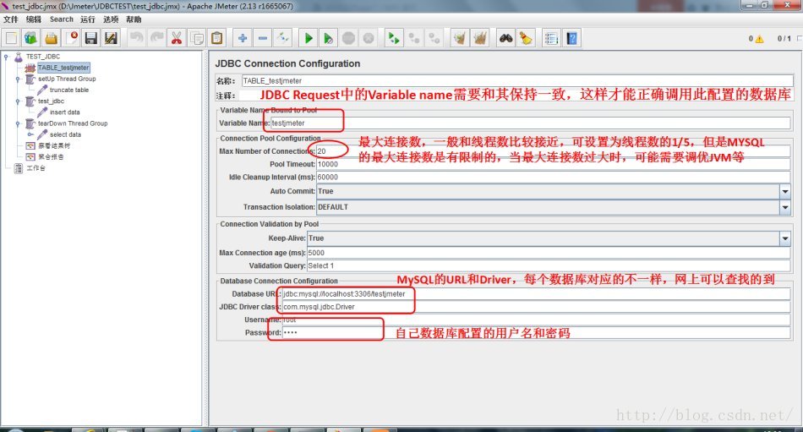Click the Clear results broom icon
The width and height of the screenshot is (803, 432).
[459, 38]
